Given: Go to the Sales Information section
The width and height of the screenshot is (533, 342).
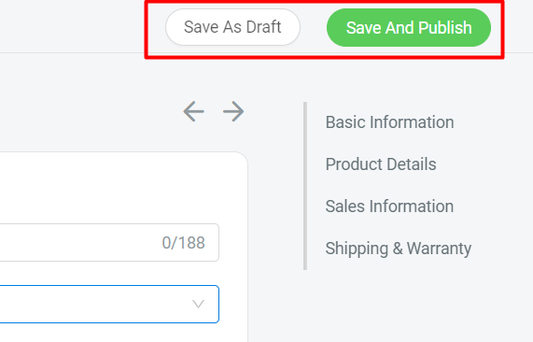Looking at the screenshot, I should point(389,207).
